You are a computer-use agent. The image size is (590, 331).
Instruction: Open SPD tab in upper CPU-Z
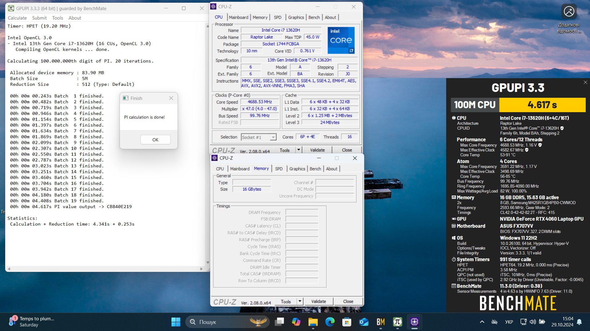pyautogui.click(x=277, y=17)
